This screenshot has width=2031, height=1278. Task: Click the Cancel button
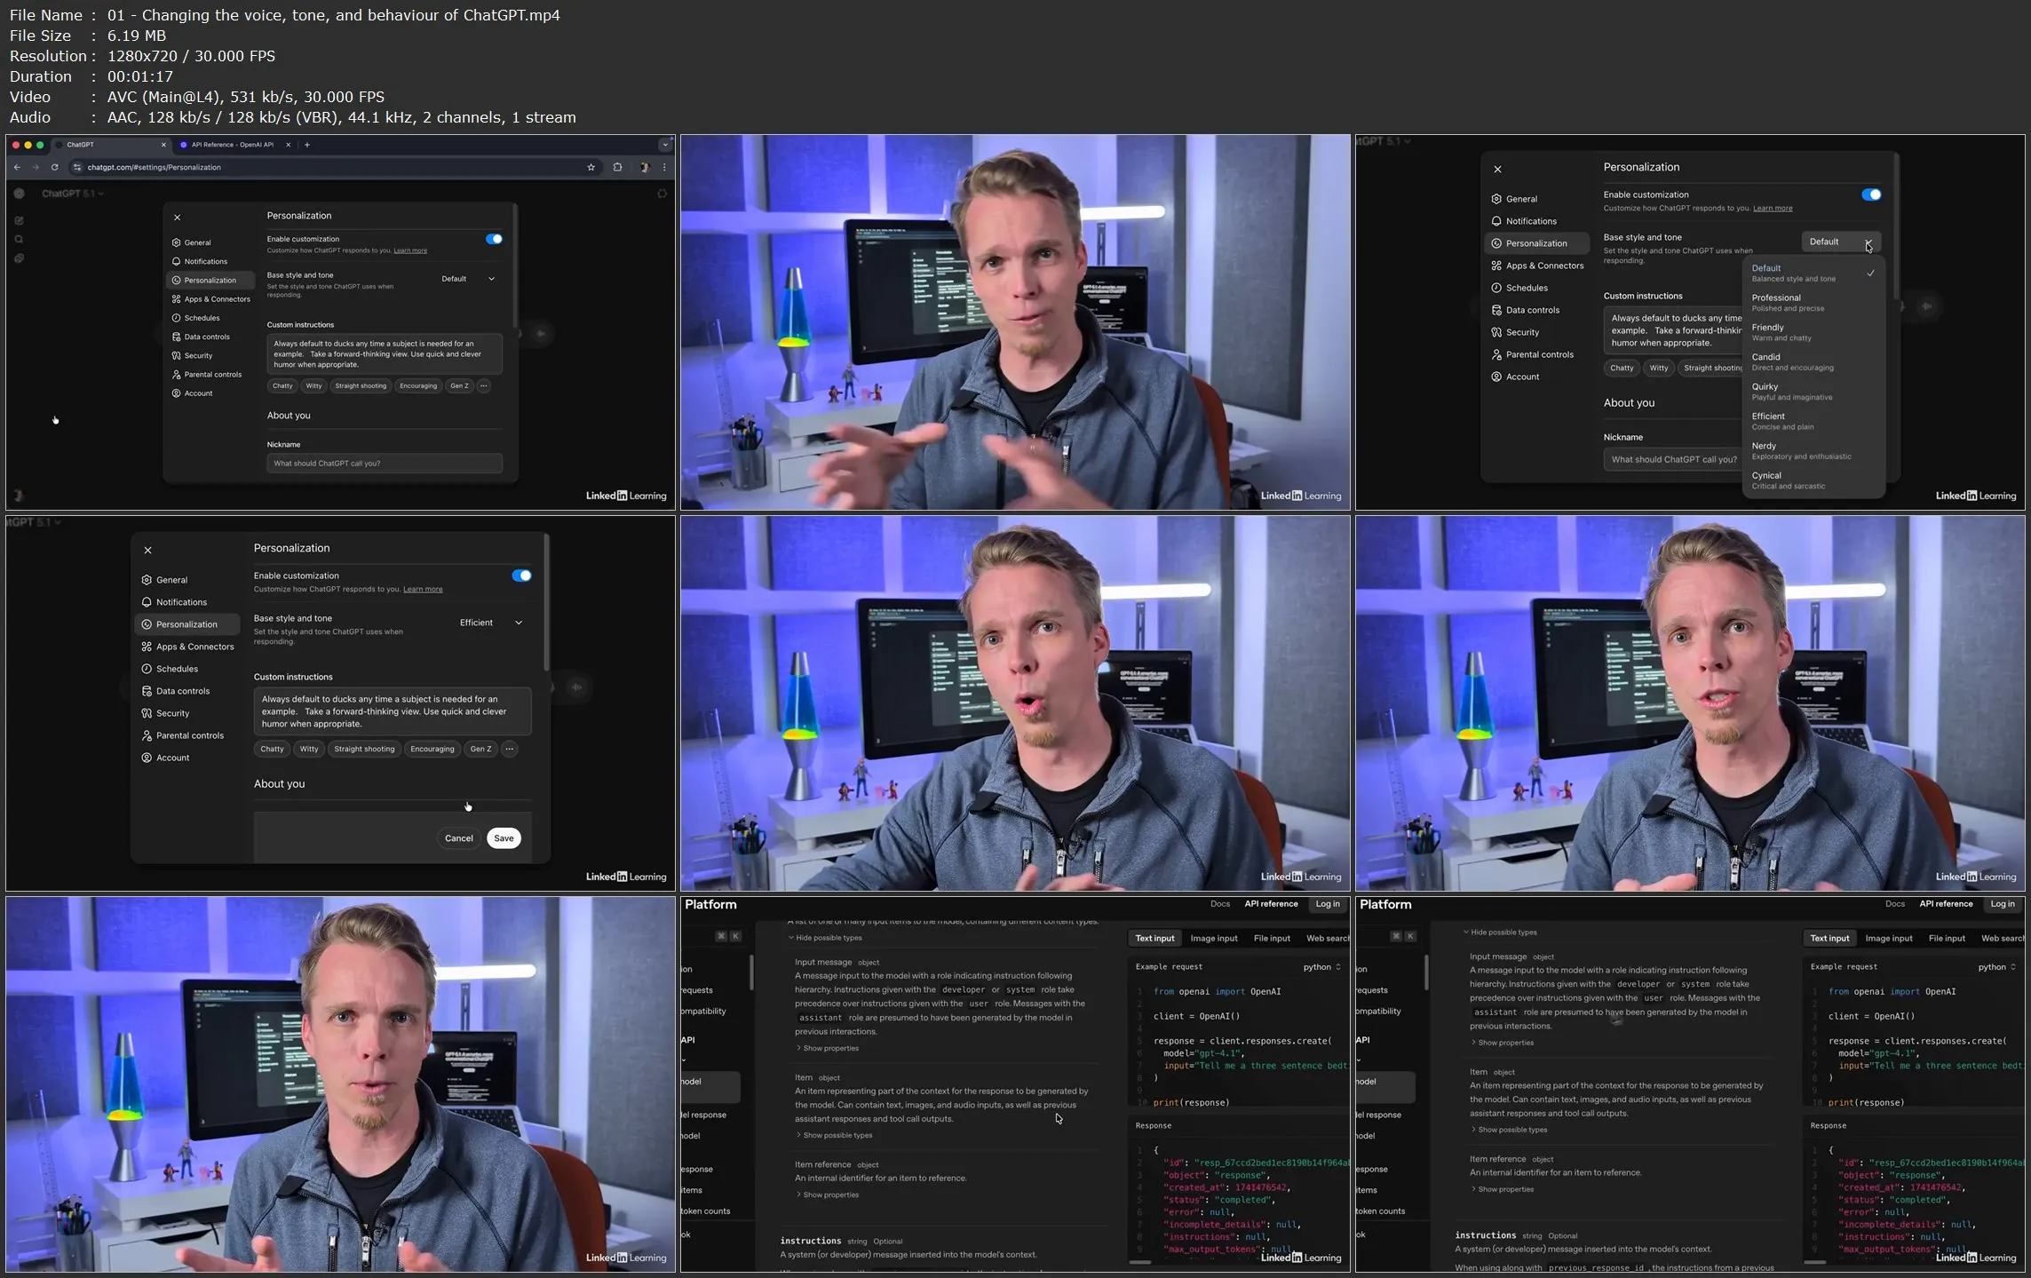click(x=458, y=838)
